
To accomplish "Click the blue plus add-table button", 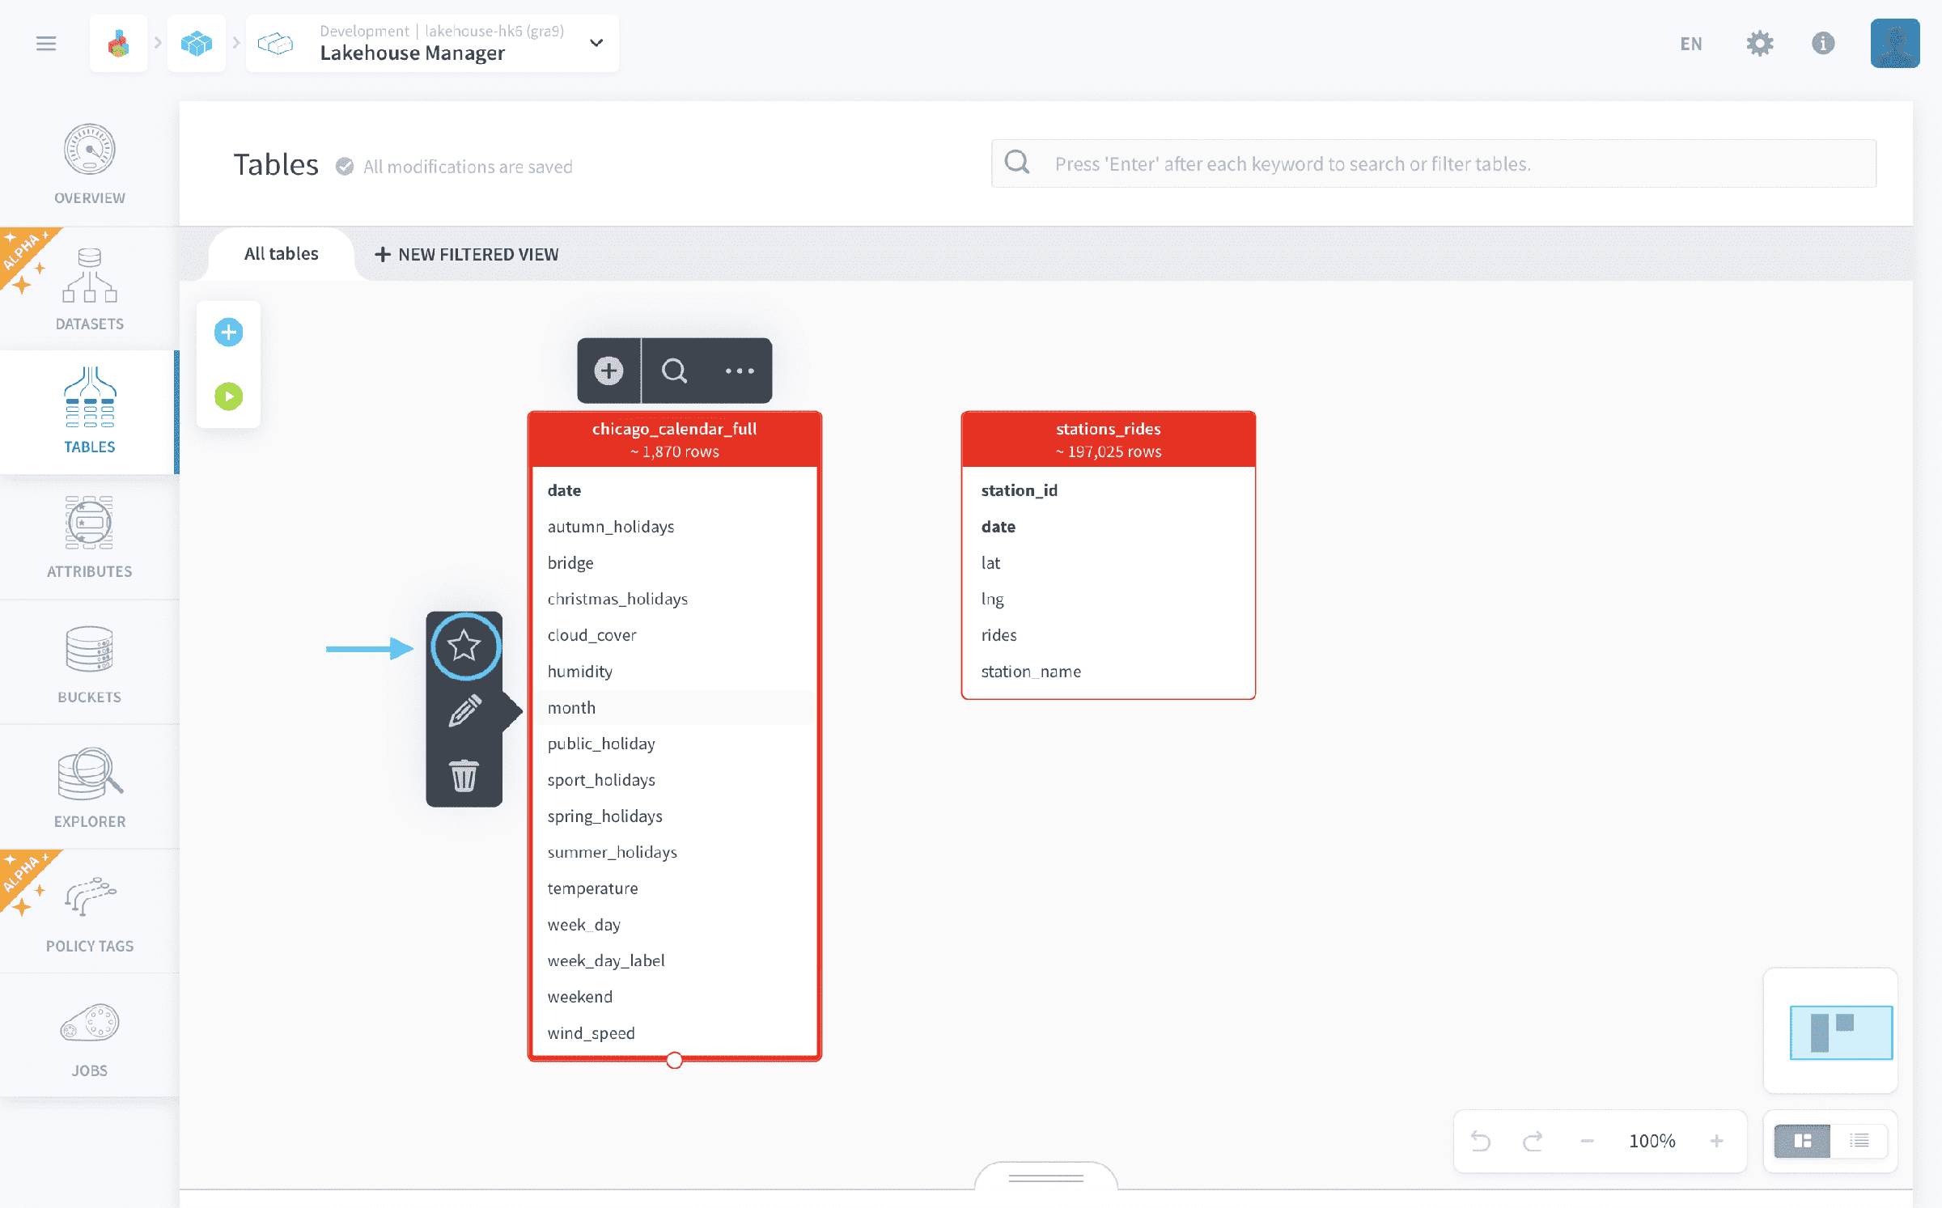I will point(229,332).
